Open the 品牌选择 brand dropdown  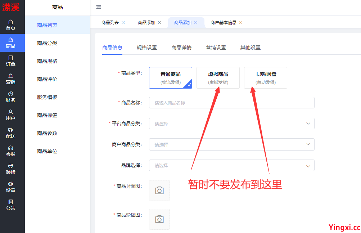pos(231,165)
